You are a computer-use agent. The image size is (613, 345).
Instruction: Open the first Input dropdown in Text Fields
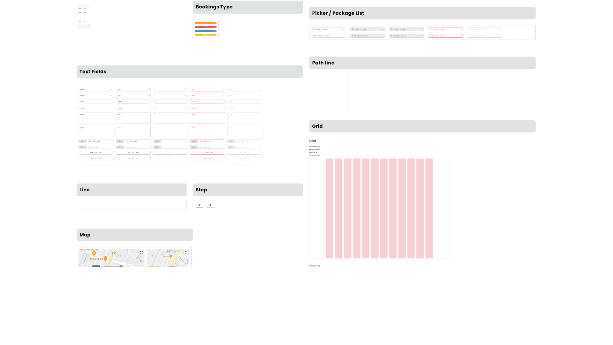[96, 90]
